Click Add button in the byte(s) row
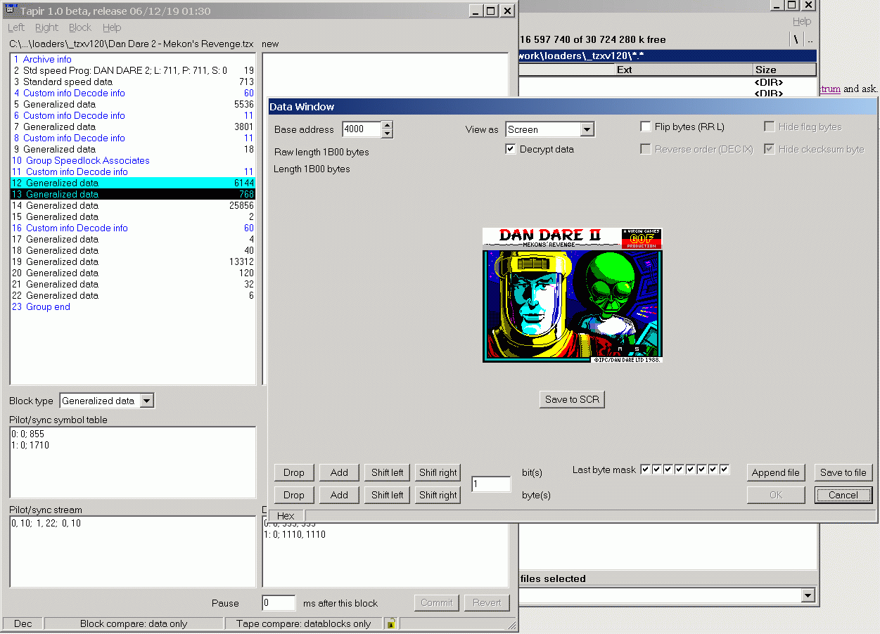The height and width of the screenshot is (634, 880). [339, 495]
